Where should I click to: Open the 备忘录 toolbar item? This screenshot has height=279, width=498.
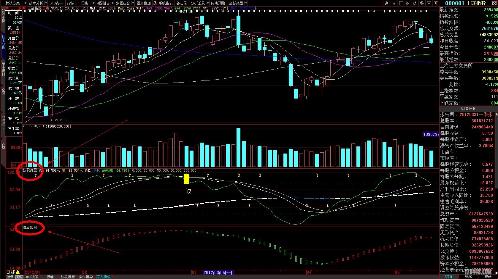[x=182, y=3]
